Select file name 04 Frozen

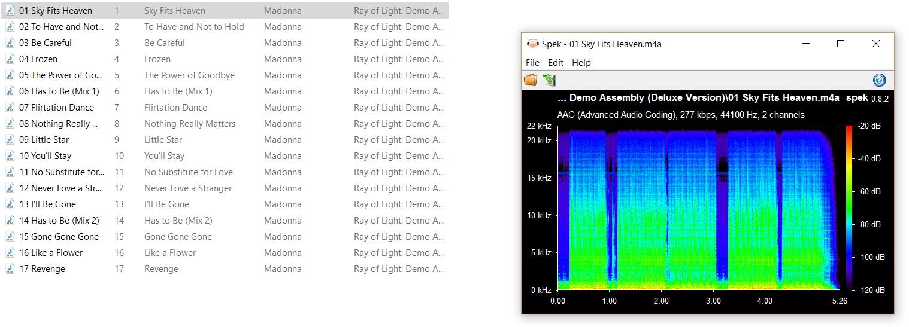coord(38,59)
